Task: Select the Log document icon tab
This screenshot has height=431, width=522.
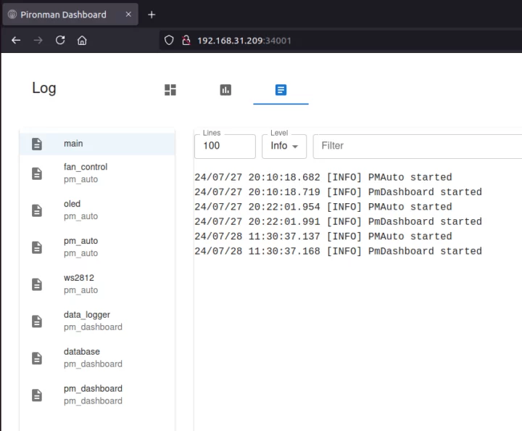Action: point(281,90)
